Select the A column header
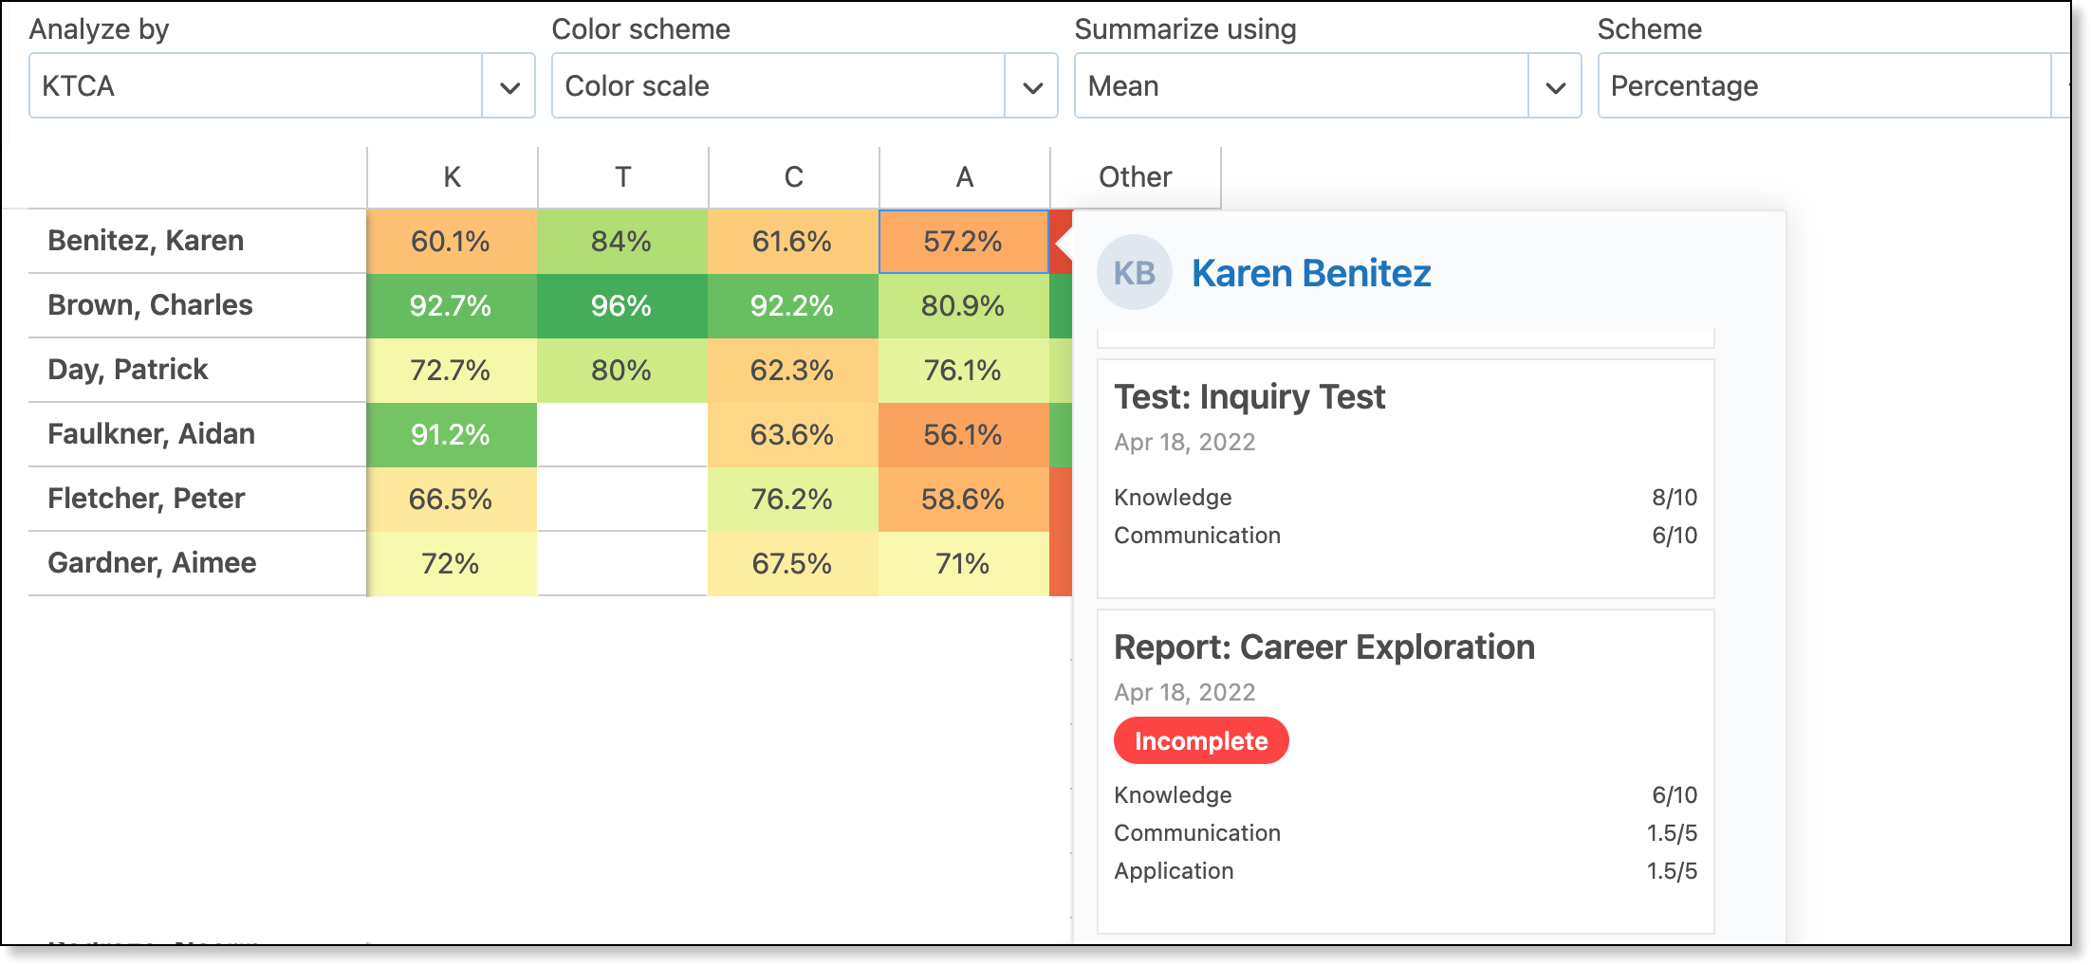This screenshot has height=965, width=2091. pyautogui.click(x=965, y=177)
